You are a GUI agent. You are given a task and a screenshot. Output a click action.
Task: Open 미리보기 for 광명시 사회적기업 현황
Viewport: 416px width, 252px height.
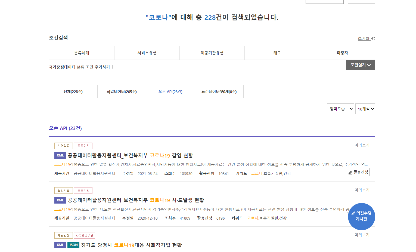tap(362, 235)
